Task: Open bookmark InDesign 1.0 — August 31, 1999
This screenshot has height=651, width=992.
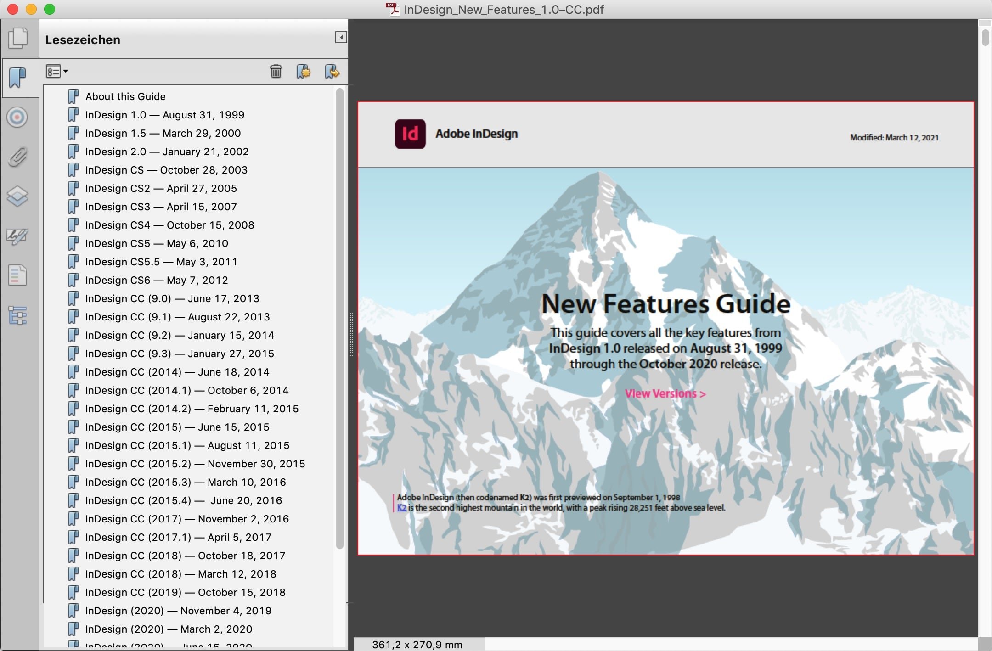Action: click(x=165, y=115)
